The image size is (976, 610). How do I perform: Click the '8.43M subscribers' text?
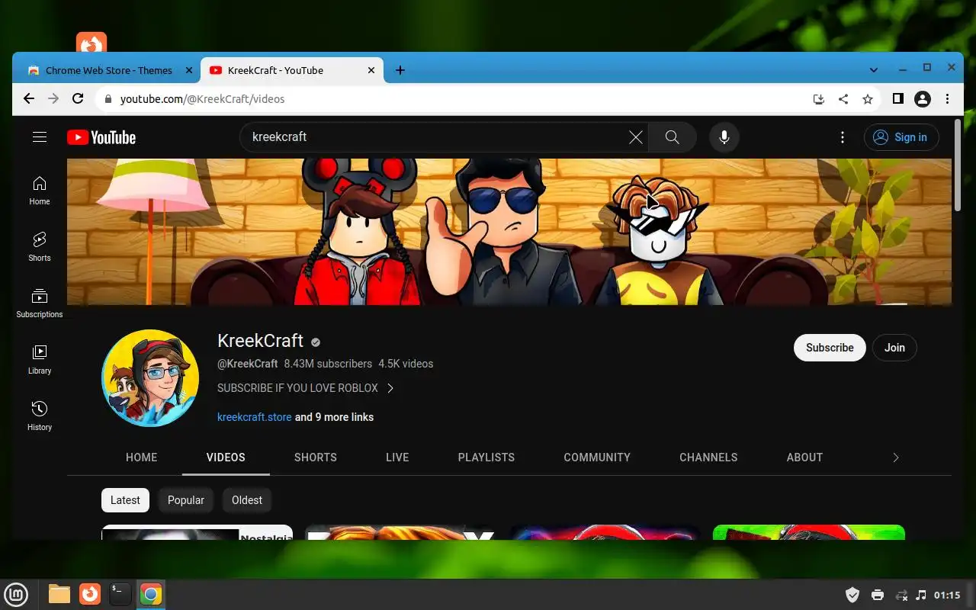[328, 364]
